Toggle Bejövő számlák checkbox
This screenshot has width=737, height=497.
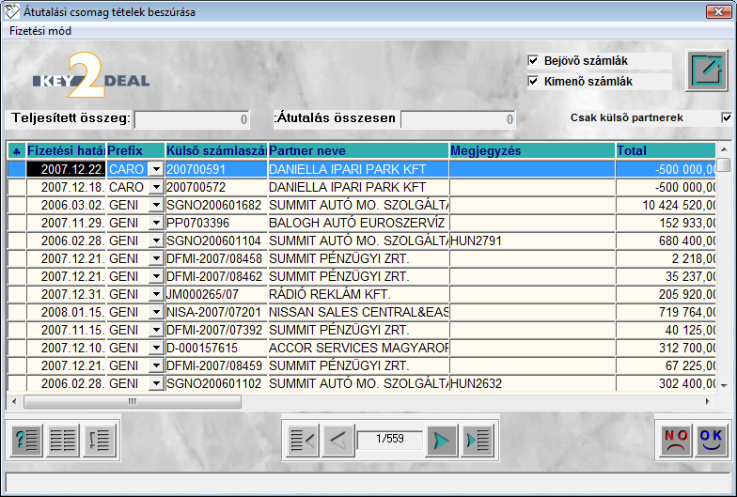[x=533, y=60]
